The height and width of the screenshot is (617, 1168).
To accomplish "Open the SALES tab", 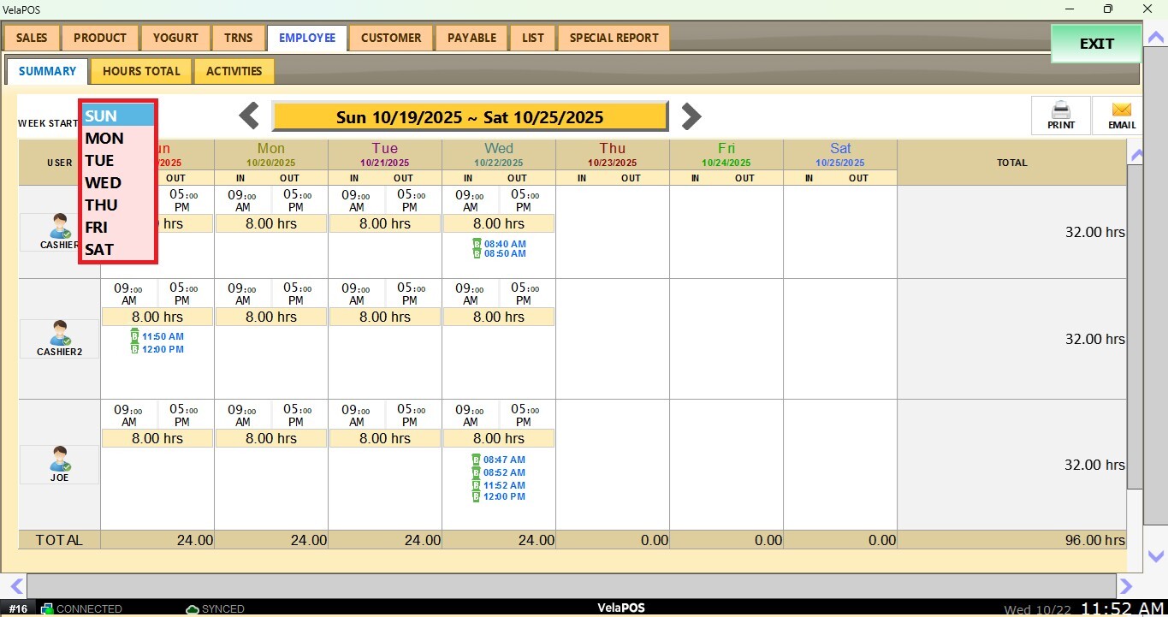I will tap(32, 38).
